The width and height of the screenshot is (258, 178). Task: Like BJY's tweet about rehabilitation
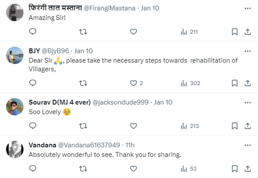(x=134, y=83)
